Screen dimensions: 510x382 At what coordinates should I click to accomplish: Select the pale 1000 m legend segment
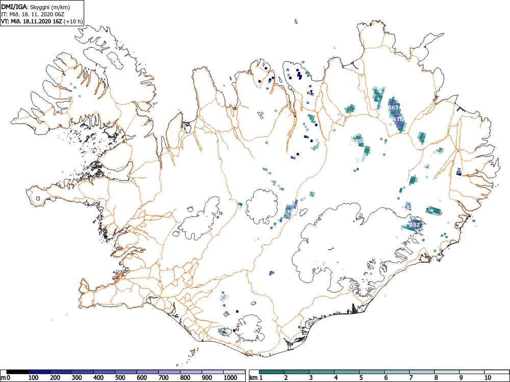pyautogui.click(x=235, y=372)
